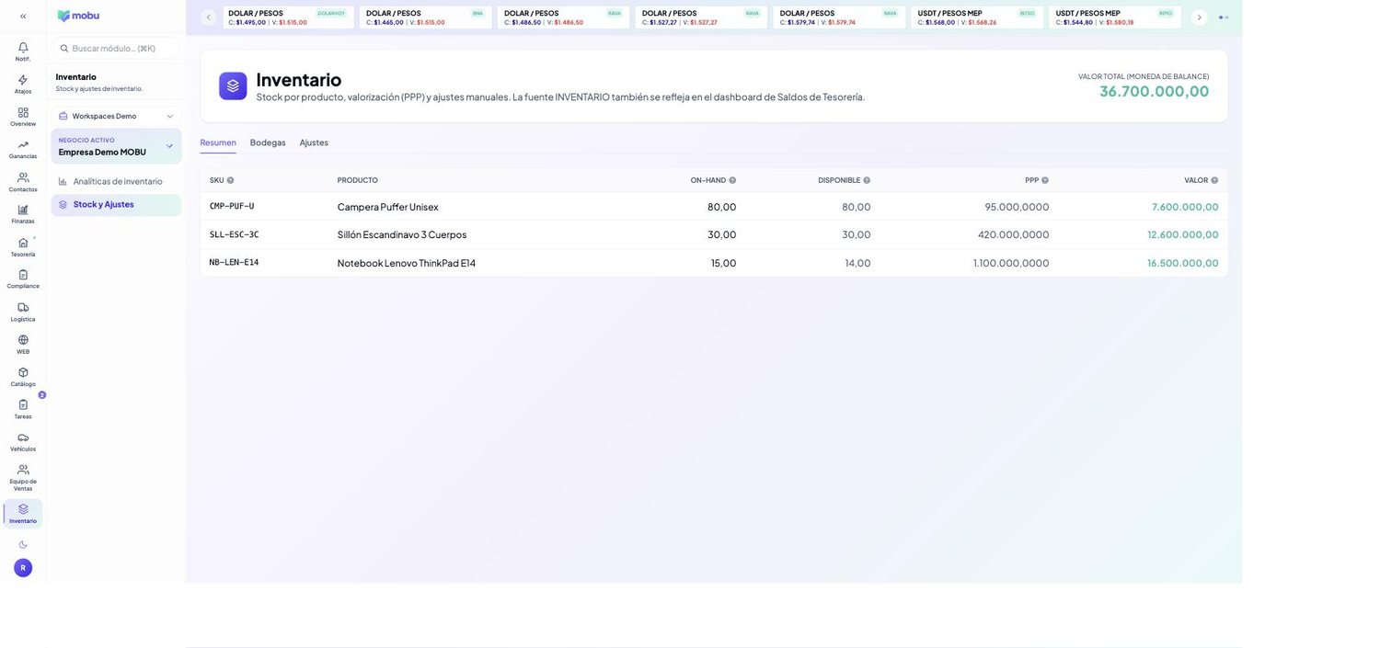The width and height of the screenshot is (1380, 648).
Task: Expand Empresa Demo MOBU business selector
Action: tap(116, 146)
